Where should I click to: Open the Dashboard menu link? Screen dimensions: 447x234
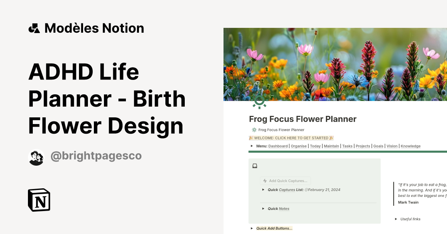click(x=278, y=146)
